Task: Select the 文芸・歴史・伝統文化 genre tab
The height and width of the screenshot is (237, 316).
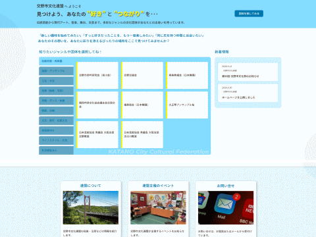Action: coord(56,120)
